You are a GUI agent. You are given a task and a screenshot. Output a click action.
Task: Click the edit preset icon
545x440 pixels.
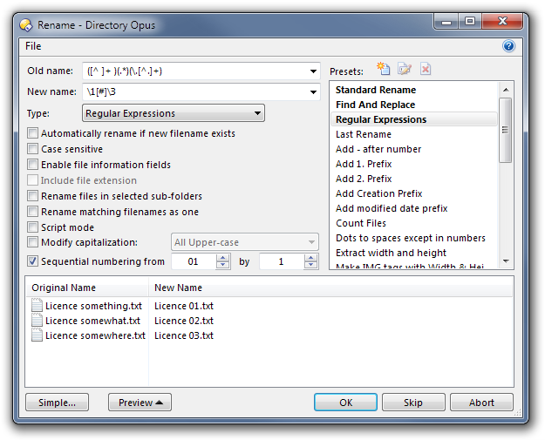(x=405, y=69)
